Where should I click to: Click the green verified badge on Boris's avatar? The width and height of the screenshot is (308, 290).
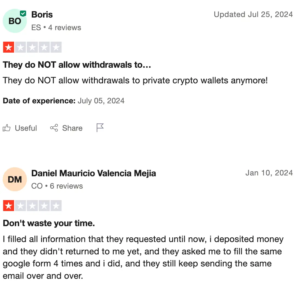pos(23,13)
